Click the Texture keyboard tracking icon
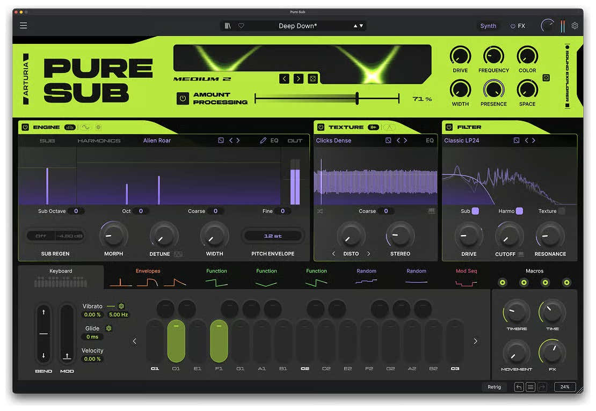The image size is (596, 411). coord(431,211)
